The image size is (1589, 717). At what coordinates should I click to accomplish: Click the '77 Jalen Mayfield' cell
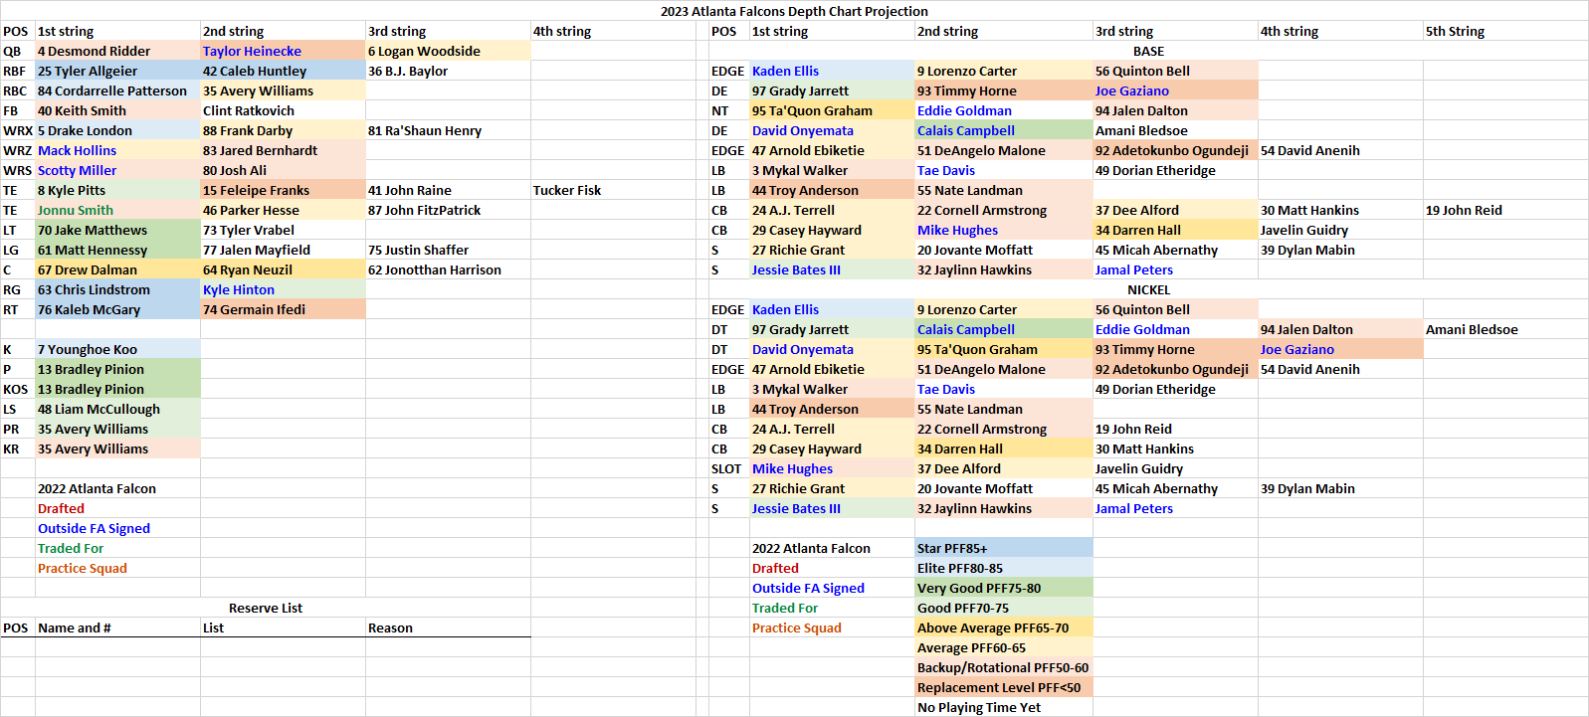pyautogui.click(x=283, y=250)
